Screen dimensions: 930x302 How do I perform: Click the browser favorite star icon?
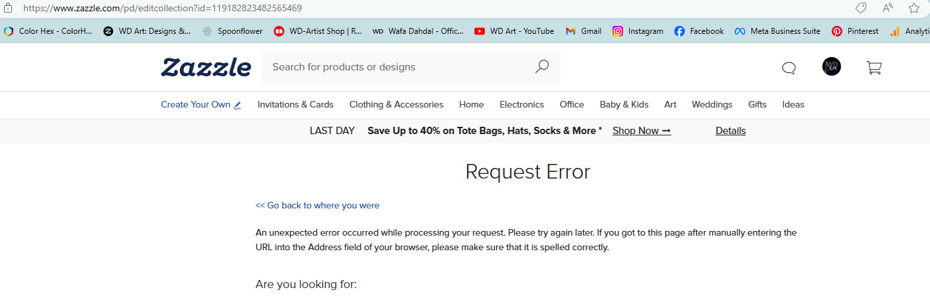(914, 8)
